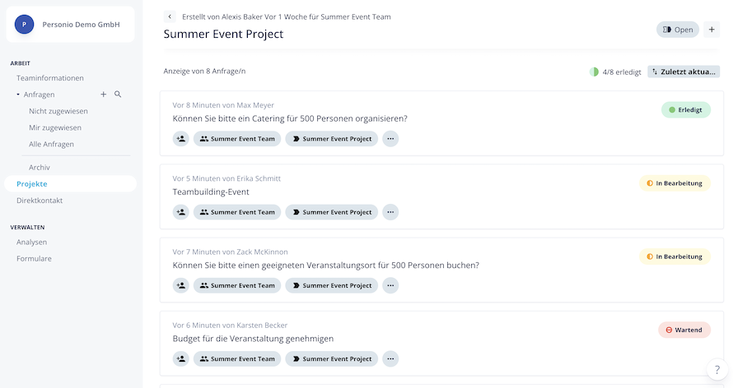Viewport: 733px width, 388px height.
Task: Assign person to Budget request
Action: pyautogui.click(x=180, y=359)
